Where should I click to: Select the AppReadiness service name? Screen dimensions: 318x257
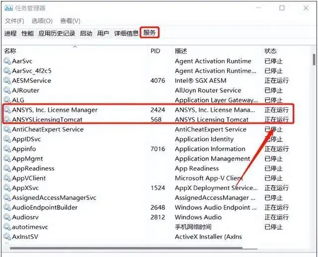coord(33,168)
